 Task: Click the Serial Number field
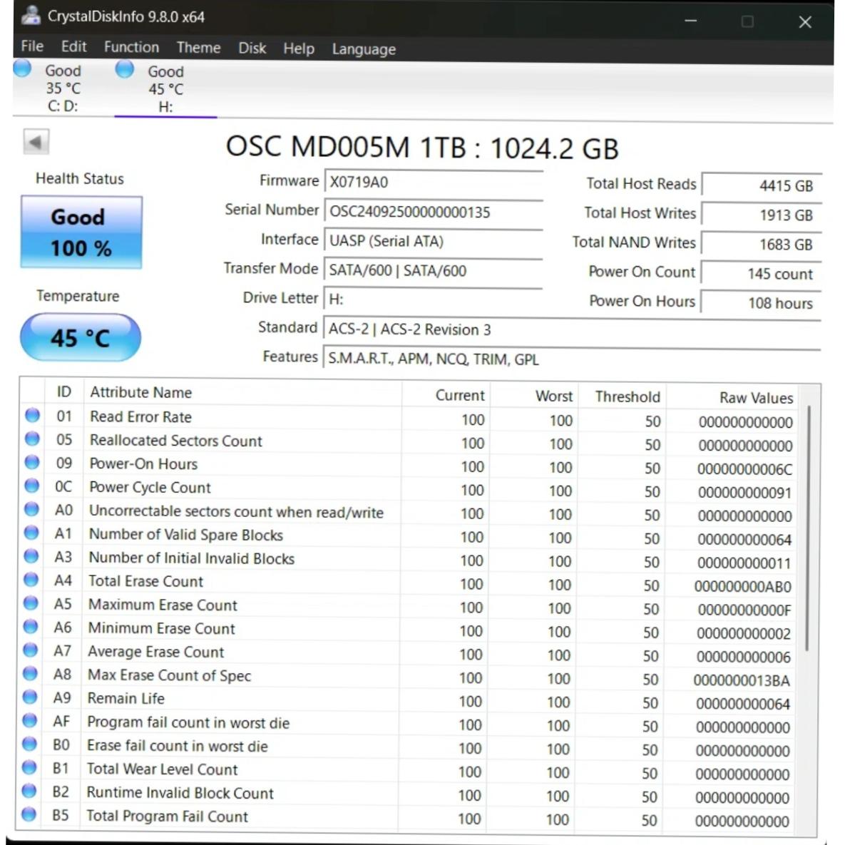pos(434,212)
